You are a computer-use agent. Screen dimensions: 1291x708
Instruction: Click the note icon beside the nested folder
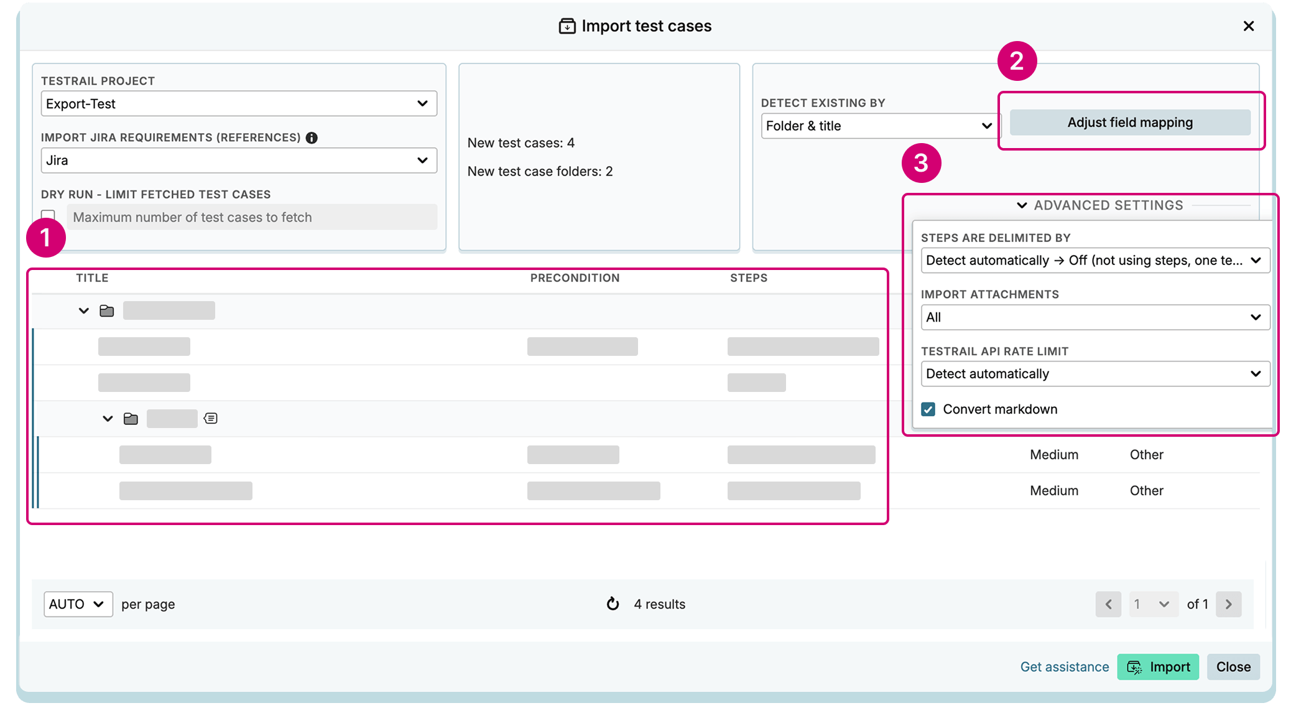click(x=210, y=418)
